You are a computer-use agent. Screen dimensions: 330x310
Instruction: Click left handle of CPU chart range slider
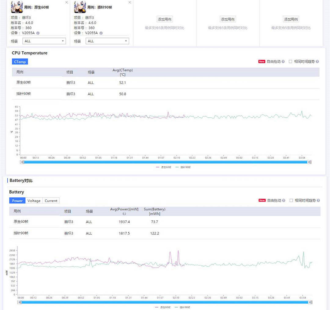[x=22, y=162]
